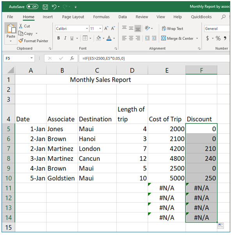
Task: Increase indent
Action: pos(154,38)
